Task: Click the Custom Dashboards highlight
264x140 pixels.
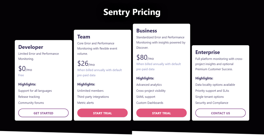Action: click(150, 103)
